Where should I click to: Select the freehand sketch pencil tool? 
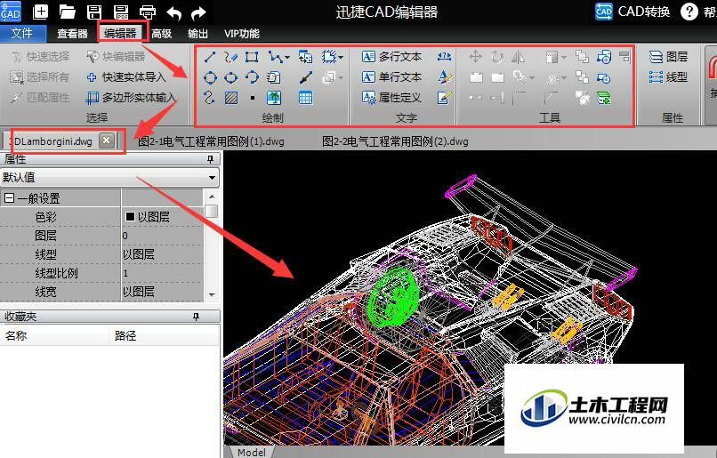(231, 57)
